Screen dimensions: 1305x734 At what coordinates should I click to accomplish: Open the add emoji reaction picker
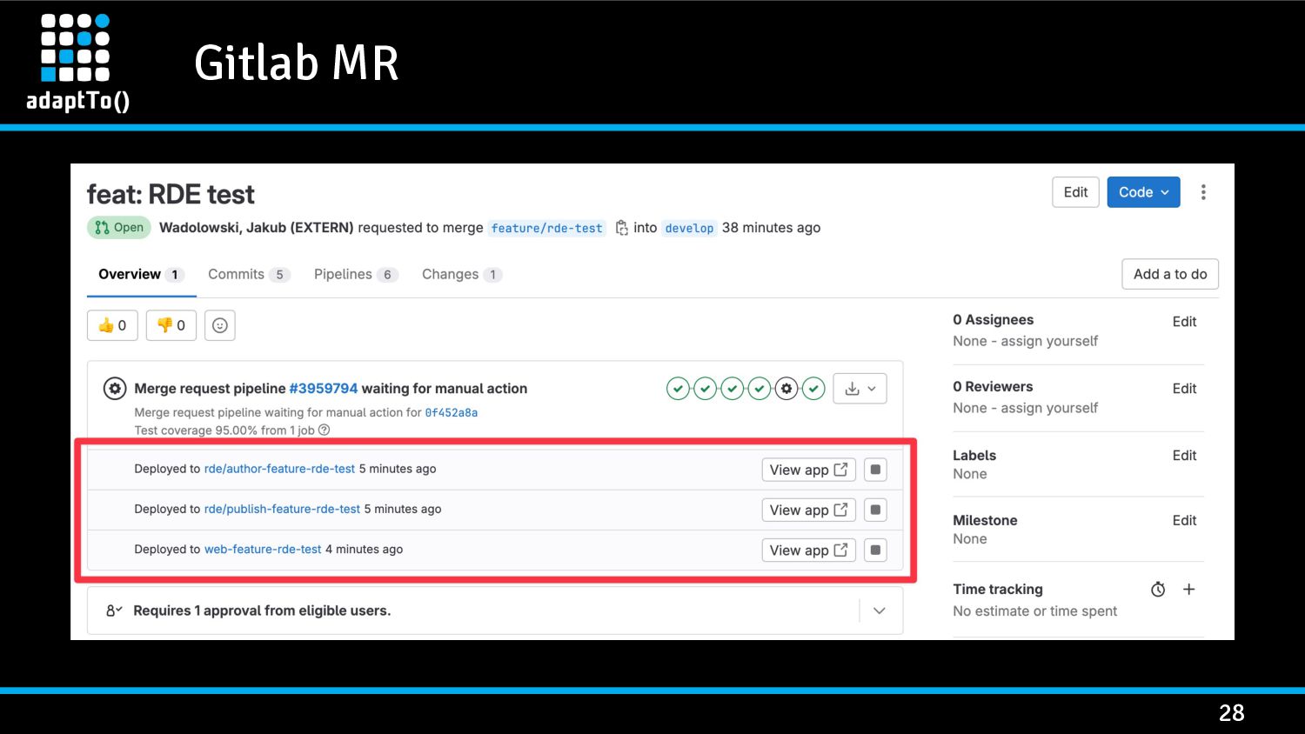[x=220, y=325]
